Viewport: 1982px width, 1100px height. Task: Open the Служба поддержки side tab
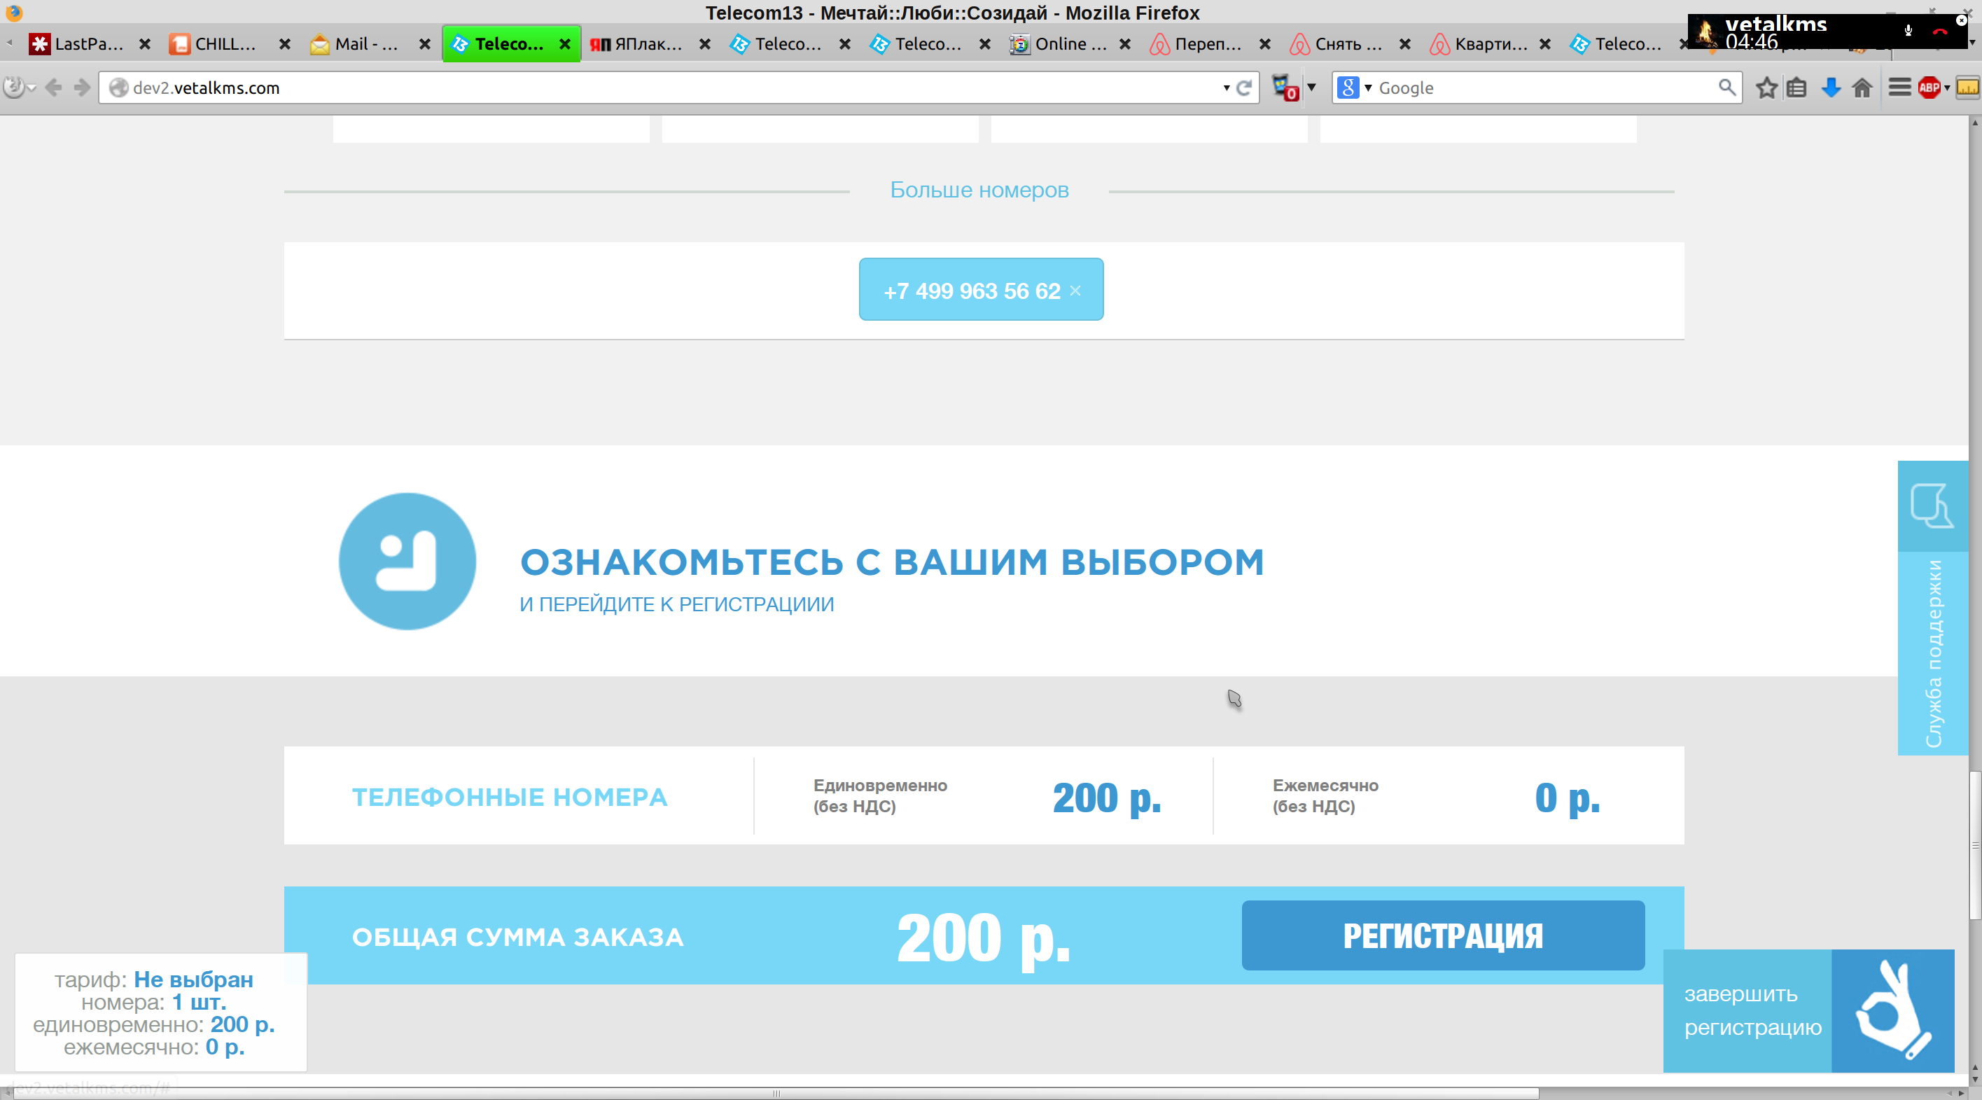point(1932,653)
